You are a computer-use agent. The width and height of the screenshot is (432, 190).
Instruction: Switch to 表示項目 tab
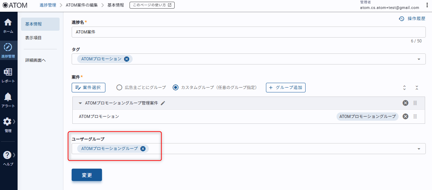pos(33,38)
